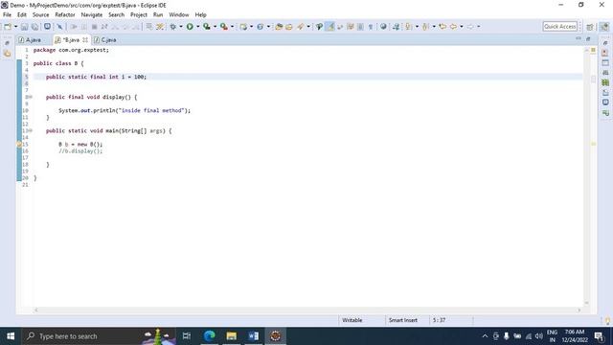The width and height of the screenshot is (613, 345).
Task: Click the warning marker on line 15
Action: point(19,145)
